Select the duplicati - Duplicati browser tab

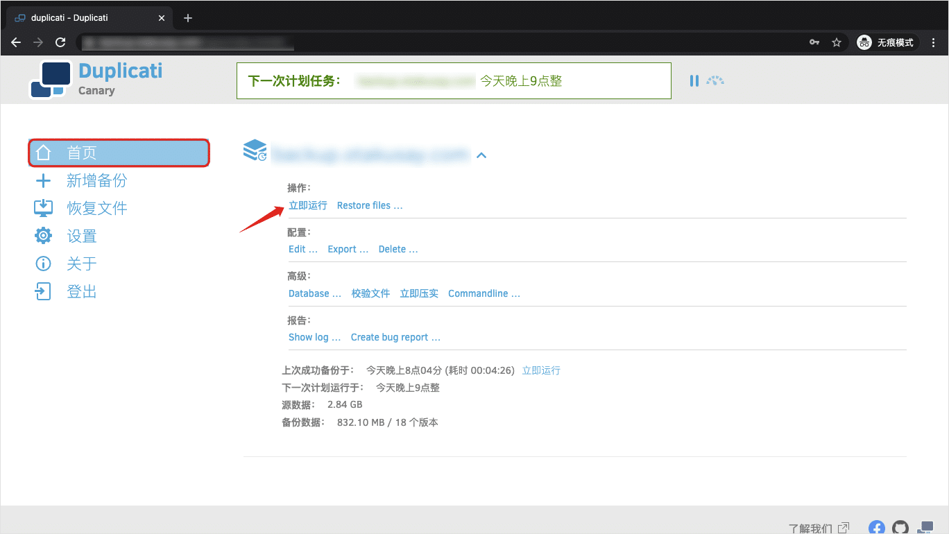point(89,18)
